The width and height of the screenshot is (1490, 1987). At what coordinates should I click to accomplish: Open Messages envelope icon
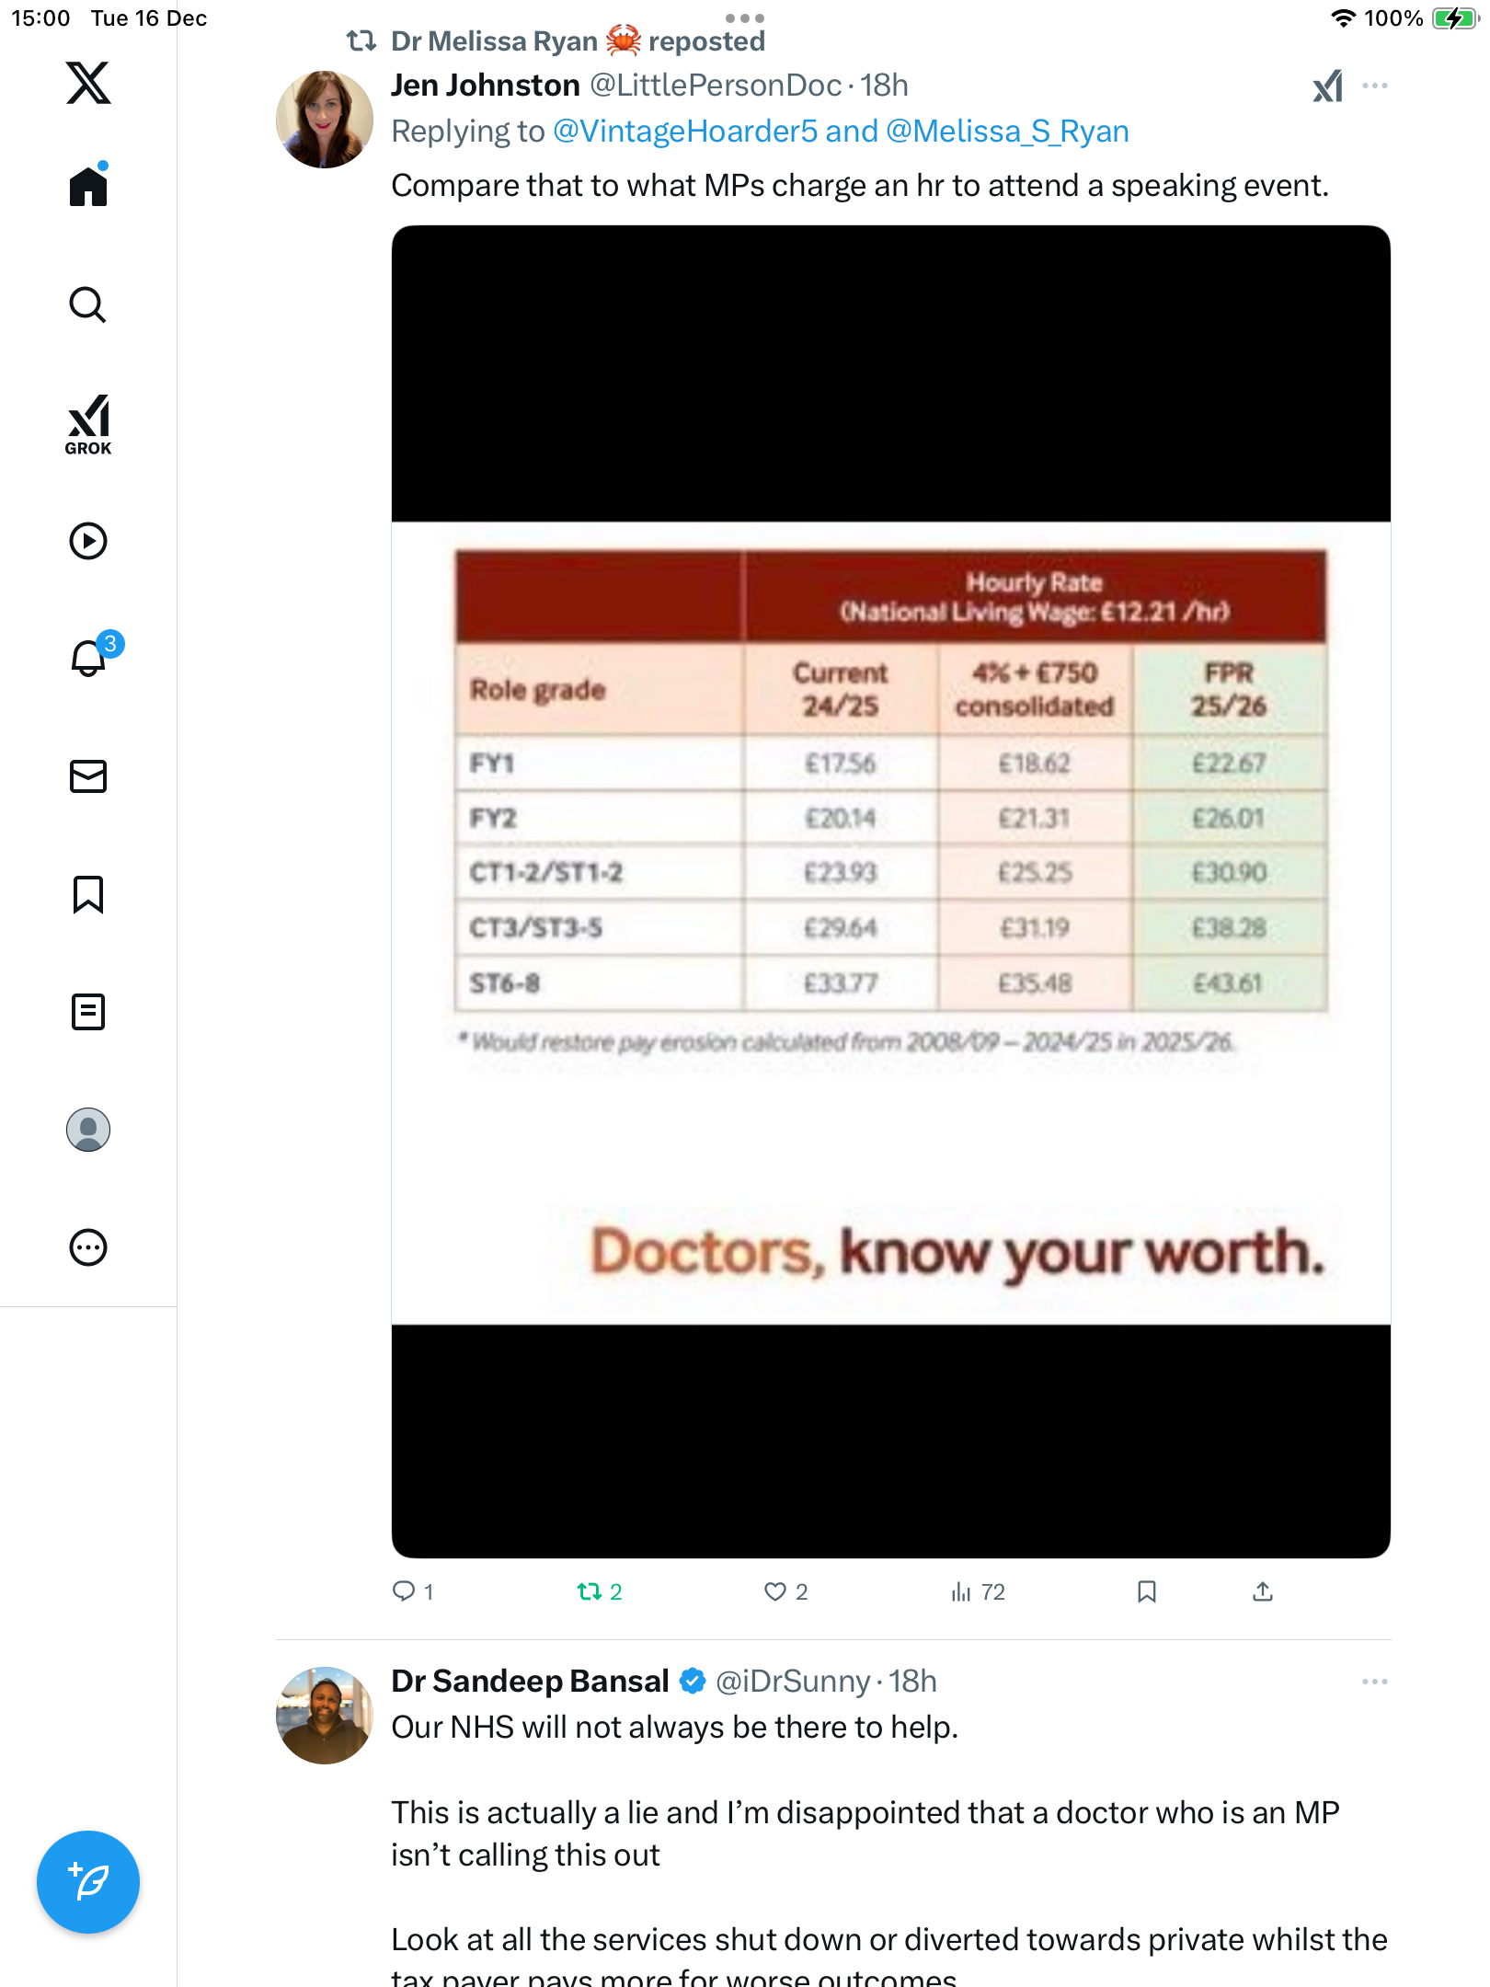[88, 776]
